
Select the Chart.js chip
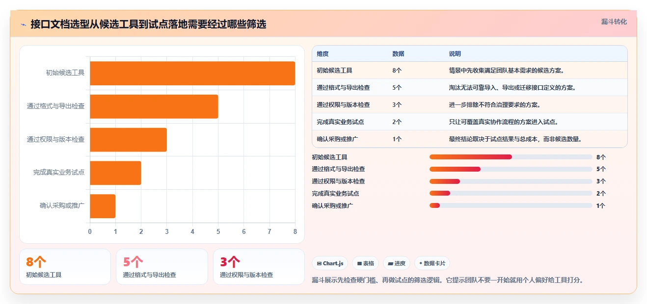pos(330,263)
